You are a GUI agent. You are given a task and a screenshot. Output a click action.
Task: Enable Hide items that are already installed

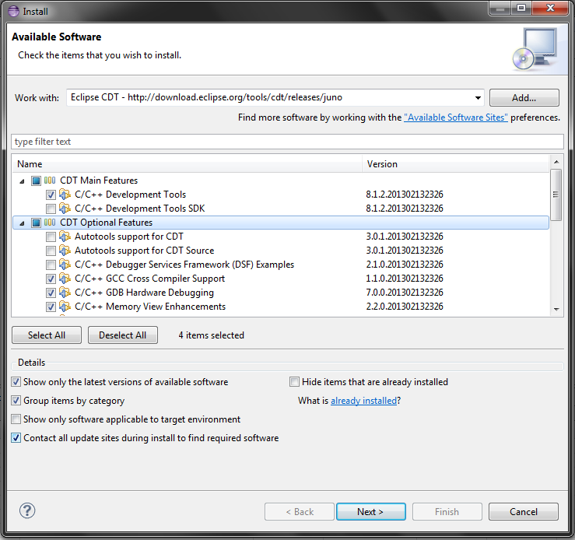294,382
